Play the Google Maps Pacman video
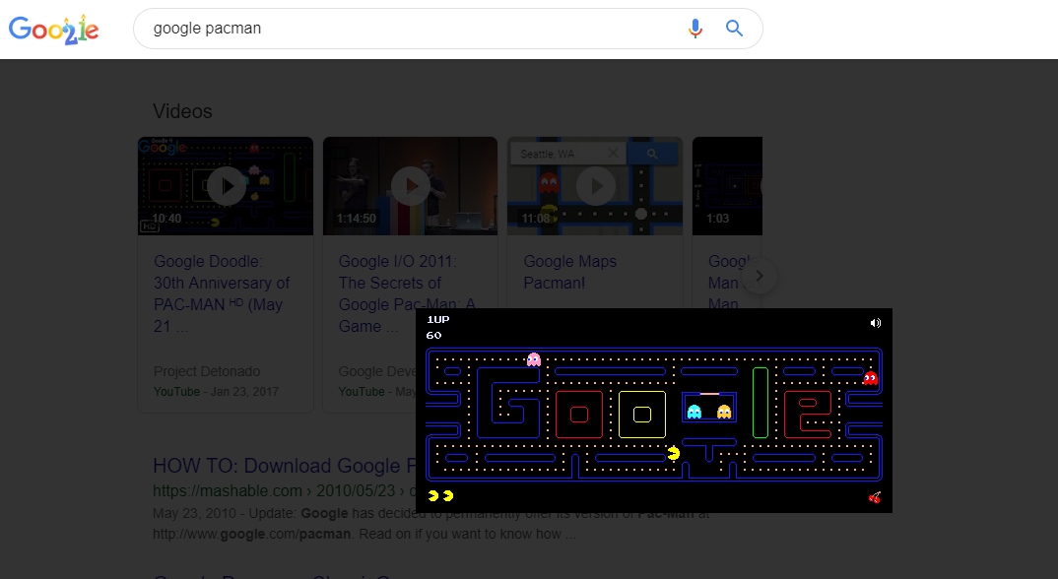1058x579 pixels. click(x=595, y=186)
